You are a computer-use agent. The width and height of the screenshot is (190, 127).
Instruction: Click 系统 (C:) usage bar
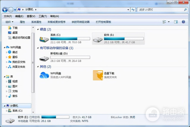[x=70, y=39]
